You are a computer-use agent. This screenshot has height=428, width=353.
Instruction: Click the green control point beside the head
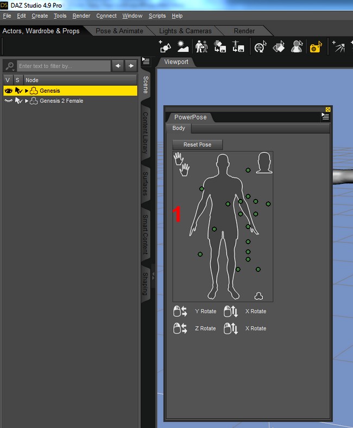tap(248, 170)
